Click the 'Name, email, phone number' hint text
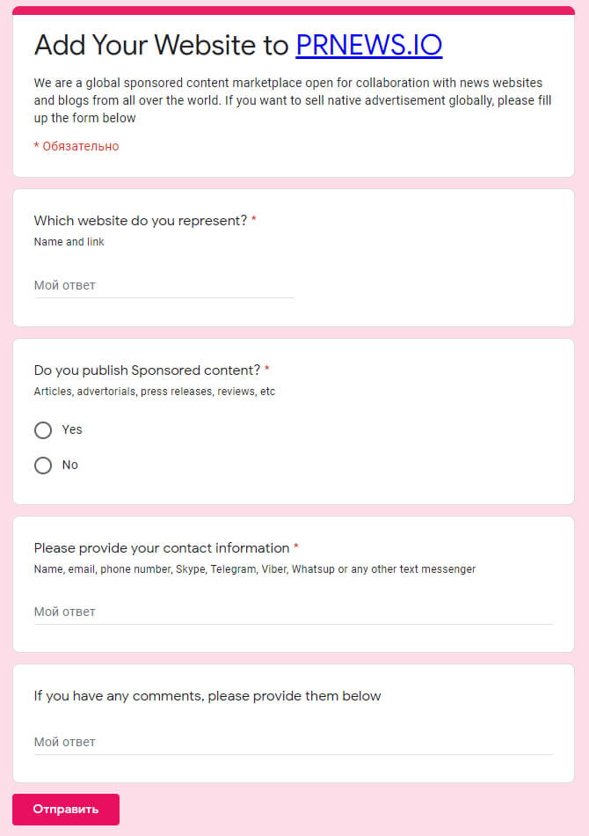 pyautogui.click(x=254, y=569)
